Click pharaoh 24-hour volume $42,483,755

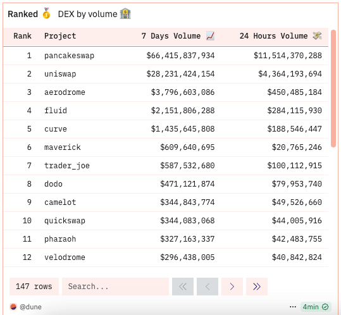point(297,239)
